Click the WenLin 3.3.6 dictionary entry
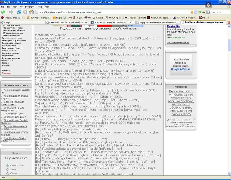 coord(79,74)
